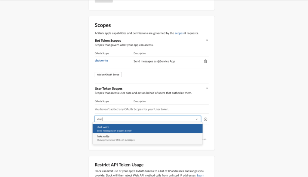Image resolution: width=308 pixels, height=177 pixels.
Task: Open the scopes documentation link
Action: point(179,33)
